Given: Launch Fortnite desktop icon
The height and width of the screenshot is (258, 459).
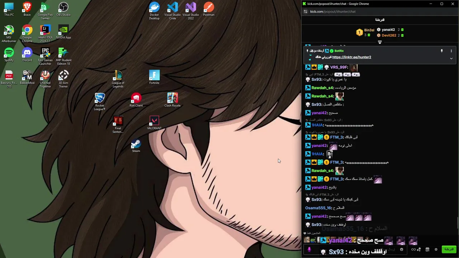Looking at the screenshot, I should [154, 77].
